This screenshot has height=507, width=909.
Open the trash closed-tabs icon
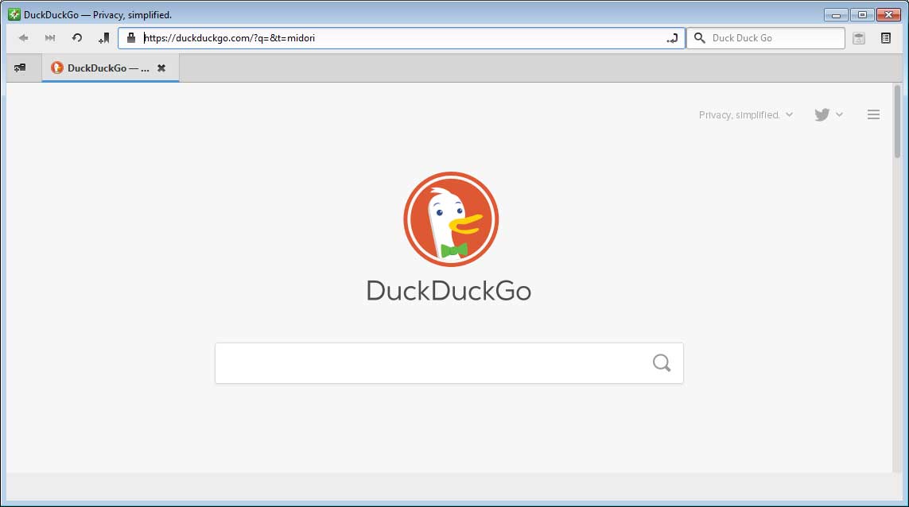859,38
